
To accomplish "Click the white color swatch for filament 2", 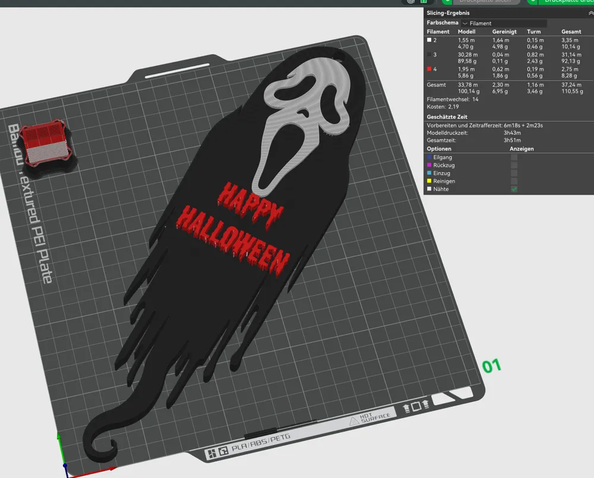I will point(429,40).
